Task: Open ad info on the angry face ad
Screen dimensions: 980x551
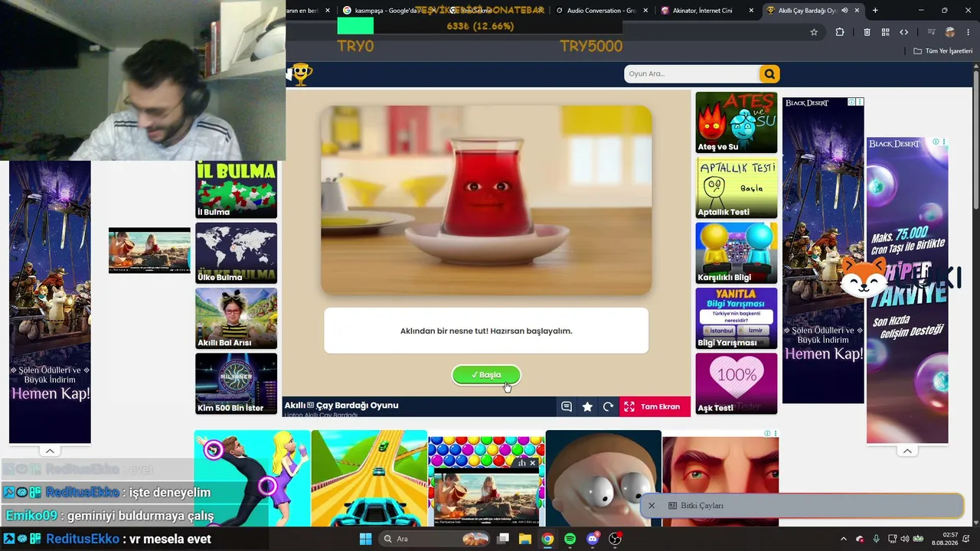Action: [x=767, y=434]
